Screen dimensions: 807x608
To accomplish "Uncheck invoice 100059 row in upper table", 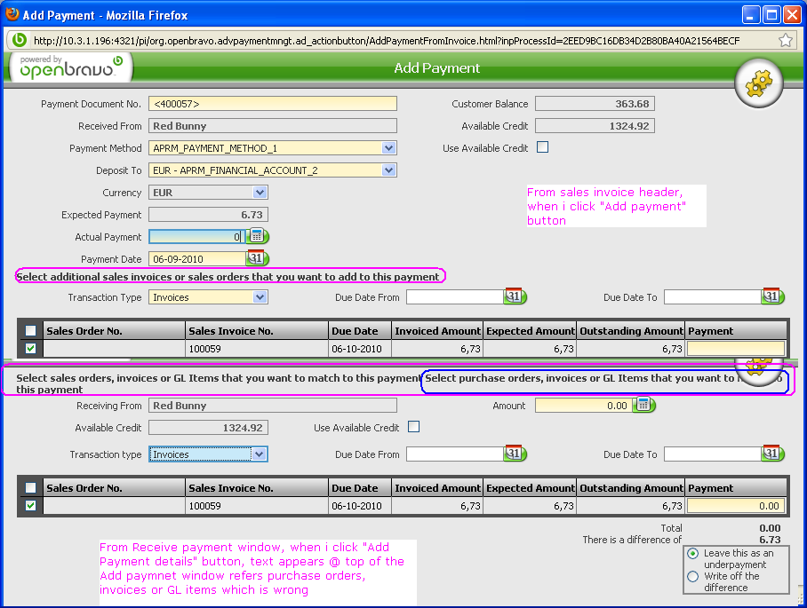I will click(31, 349).
